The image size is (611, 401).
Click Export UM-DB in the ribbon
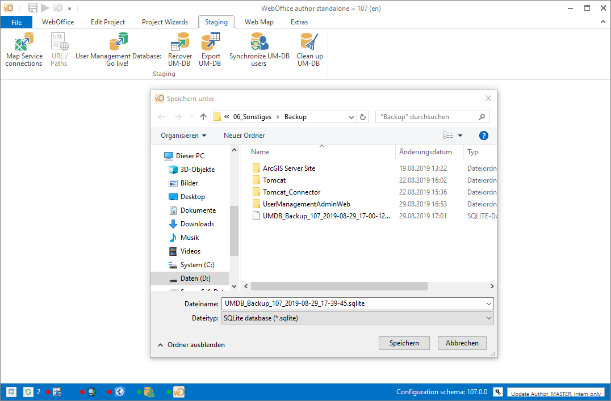[210, 49]
